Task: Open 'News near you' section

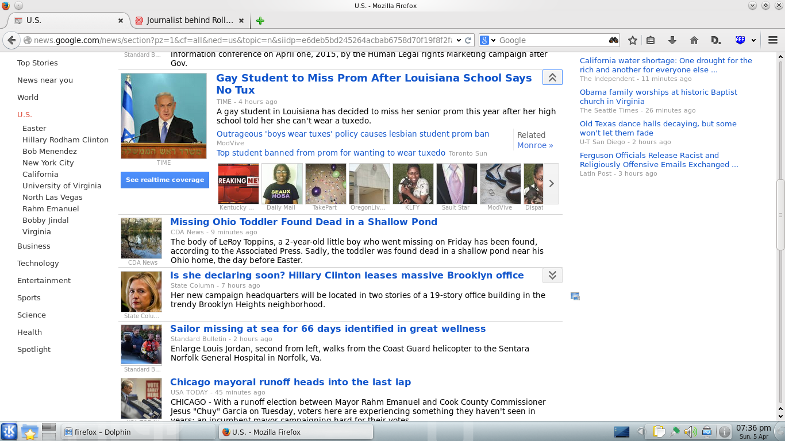Action: click(x=45, y=80)
